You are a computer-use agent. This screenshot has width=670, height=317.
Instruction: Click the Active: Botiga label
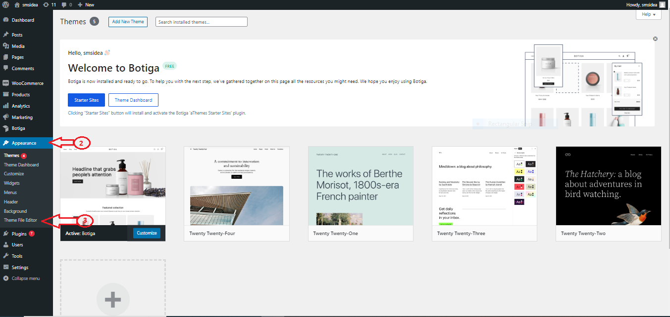click(x=80, y=234)
